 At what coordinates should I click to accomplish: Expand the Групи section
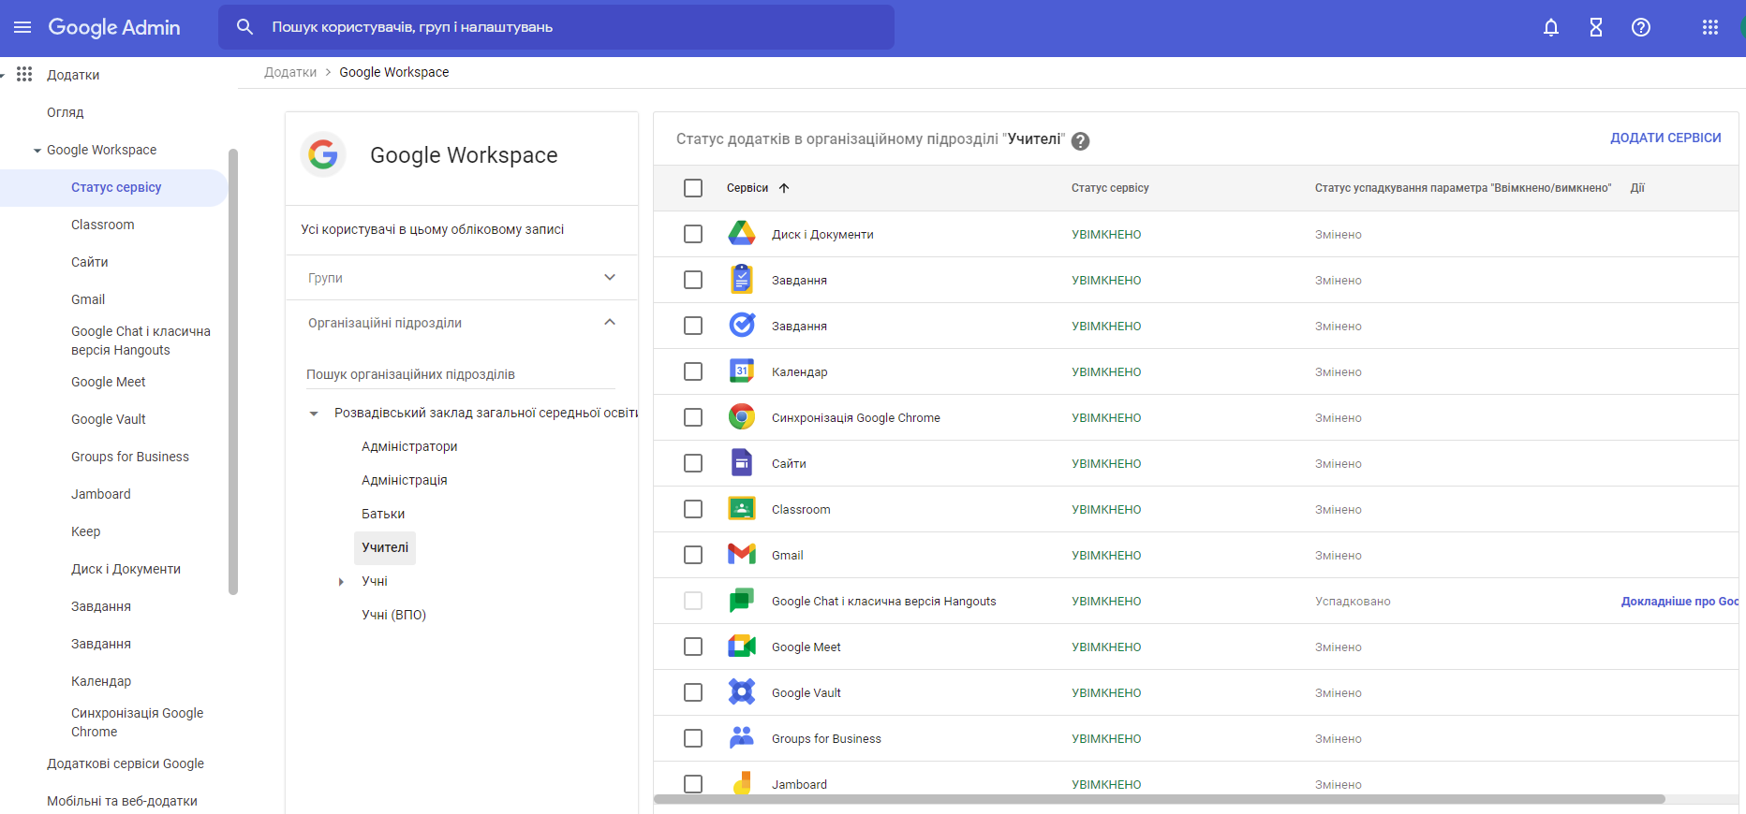click(610, 277)
